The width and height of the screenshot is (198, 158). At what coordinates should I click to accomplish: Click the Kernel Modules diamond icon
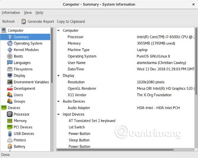(10, 50)
